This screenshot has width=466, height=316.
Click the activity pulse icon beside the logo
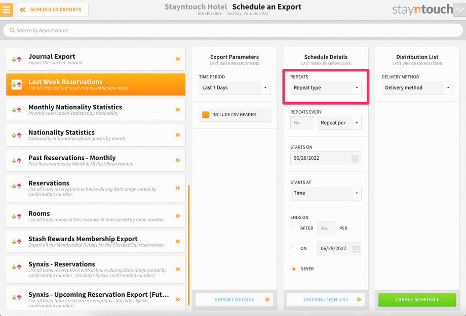click(459, 10)
